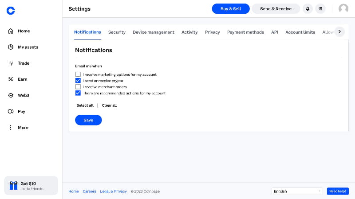Click the user profile avatar

pos(343,9)
